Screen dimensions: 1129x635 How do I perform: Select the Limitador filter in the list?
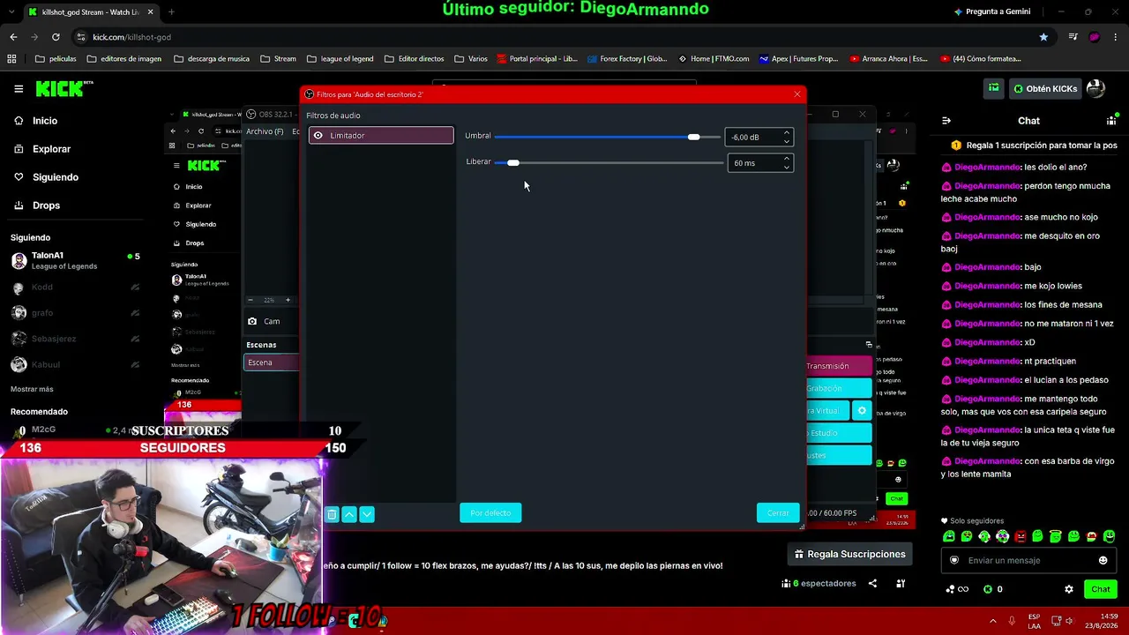[x=381, y=135]
